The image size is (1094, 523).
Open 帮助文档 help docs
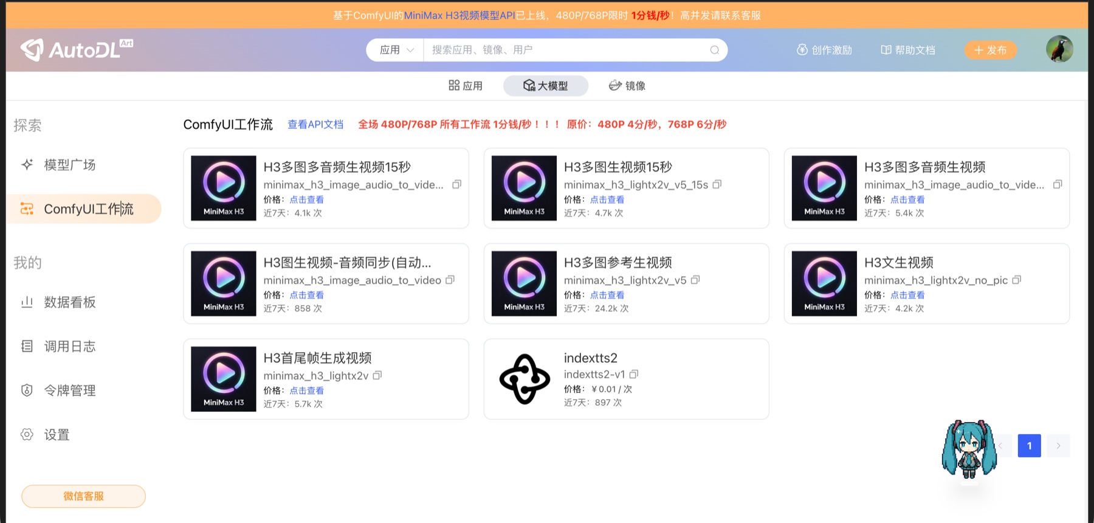pos(908,50)
